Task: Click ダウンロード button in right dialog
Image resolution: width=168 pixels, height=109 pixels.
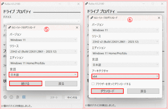Action: click(107, 91)
